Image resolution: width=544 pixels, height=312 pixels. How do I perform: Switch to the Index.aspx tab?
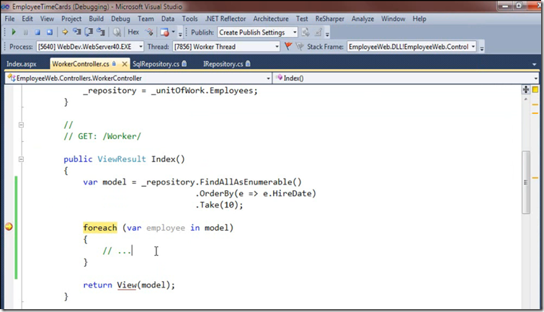click(x=22, y=64)
